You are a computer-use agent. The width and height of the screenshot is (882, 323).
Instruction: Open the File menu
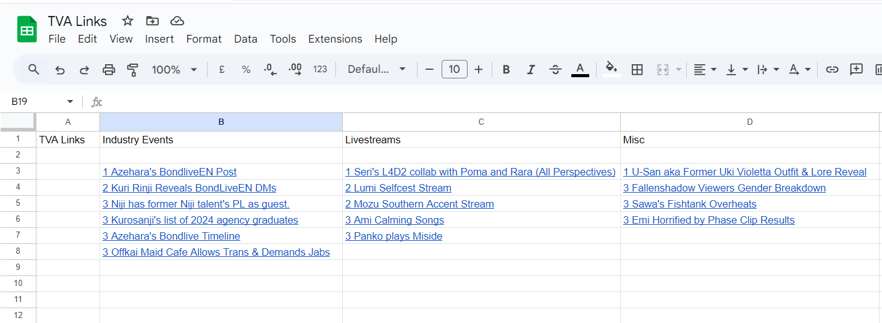click(57, 39)
